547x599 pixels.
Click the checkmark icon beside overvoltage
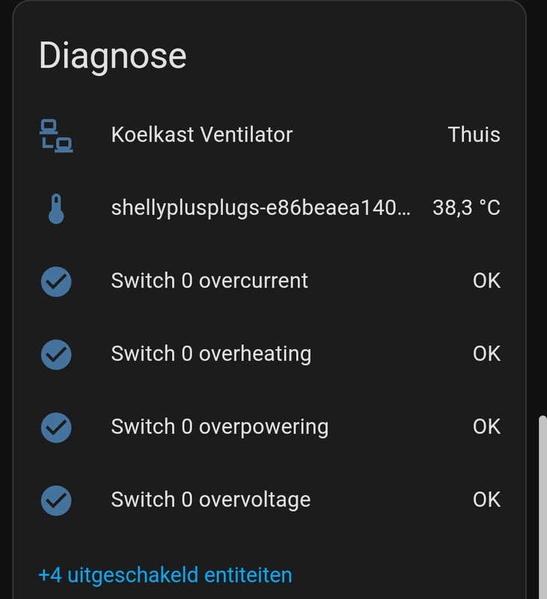point(55,499)
